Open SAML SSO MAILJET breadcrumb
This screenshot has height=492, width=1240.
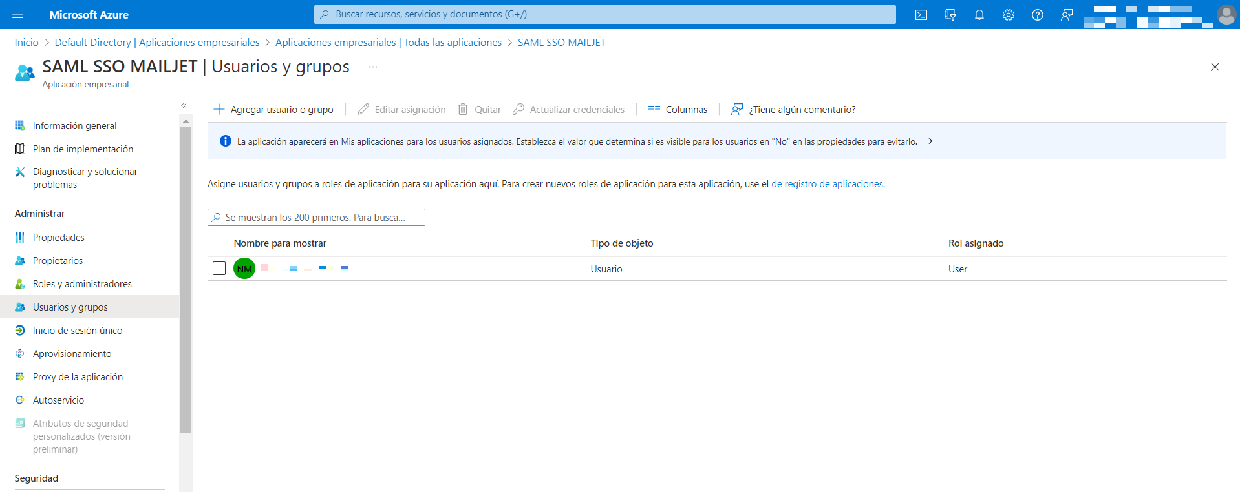[x=561, y=42]
